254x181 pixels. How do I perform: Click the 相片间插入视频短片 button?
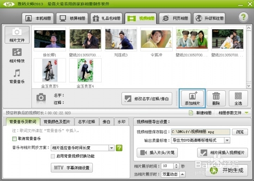(x=223, y=153)
